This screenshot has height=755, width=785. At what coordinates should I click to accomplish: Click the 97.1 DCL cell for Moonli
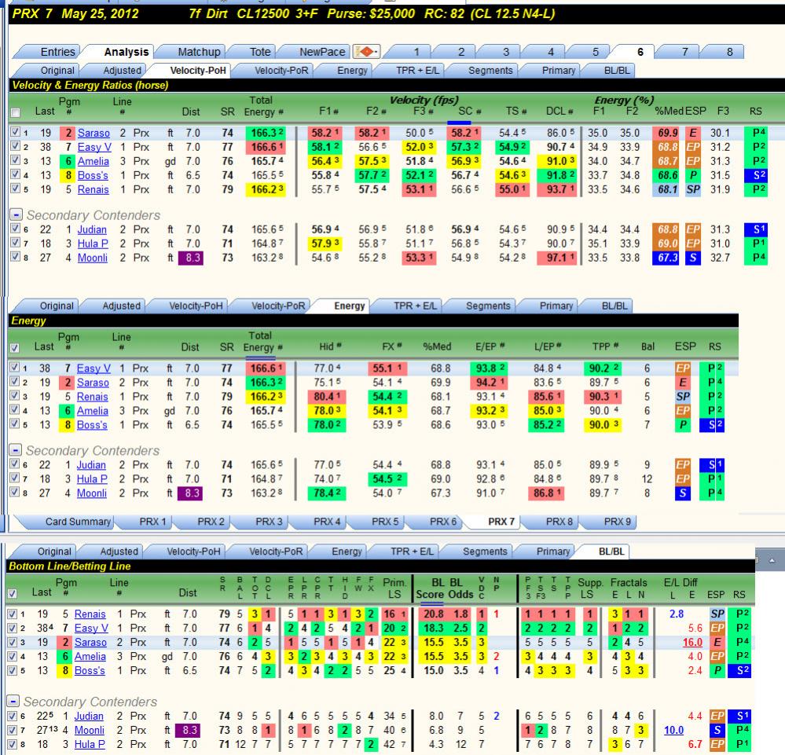(558, 258)
